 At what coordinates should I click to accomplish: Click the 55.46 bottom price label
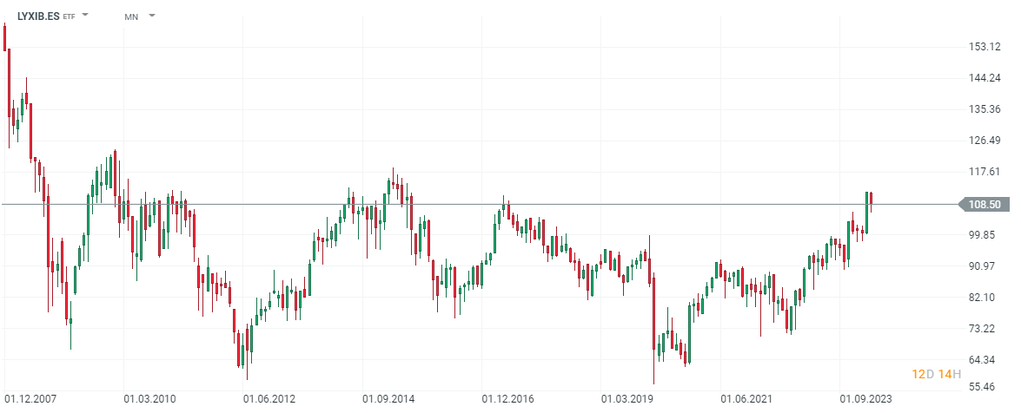point(984,387)
